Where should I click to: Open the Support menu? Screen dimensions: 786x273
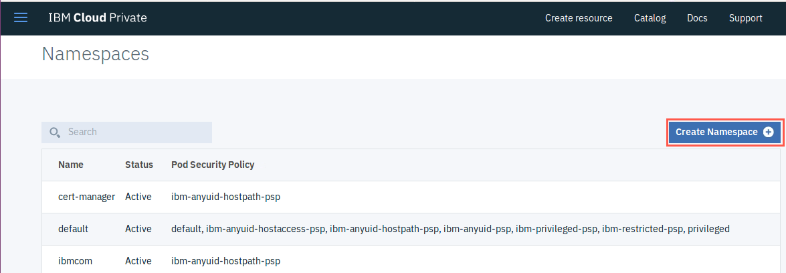click(745, 18)
